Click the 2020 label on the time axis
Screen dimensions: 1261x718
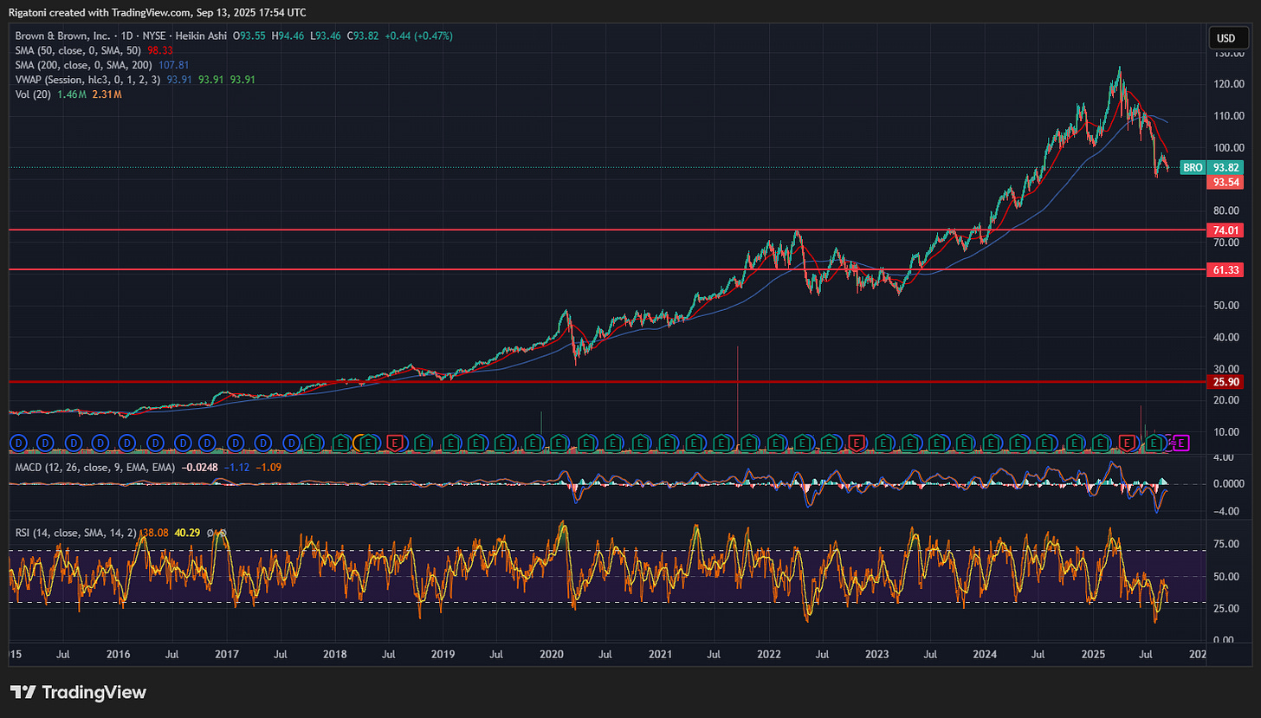(x=553, y=656)
